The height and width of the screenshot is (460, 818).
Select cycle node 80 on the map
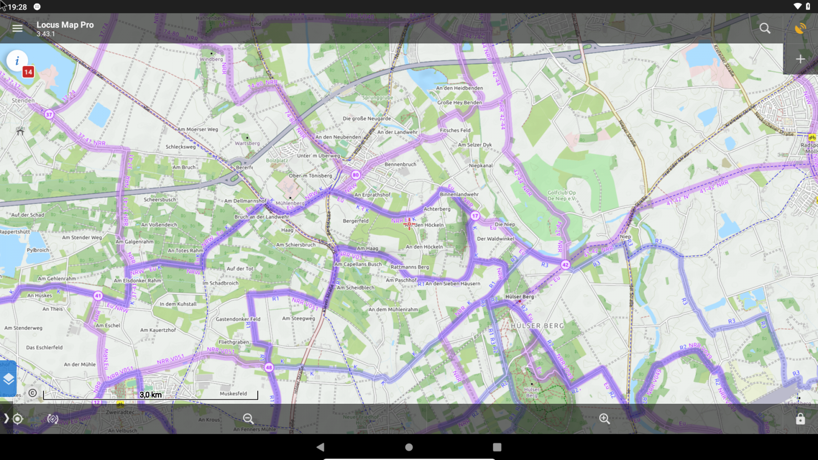356,175
